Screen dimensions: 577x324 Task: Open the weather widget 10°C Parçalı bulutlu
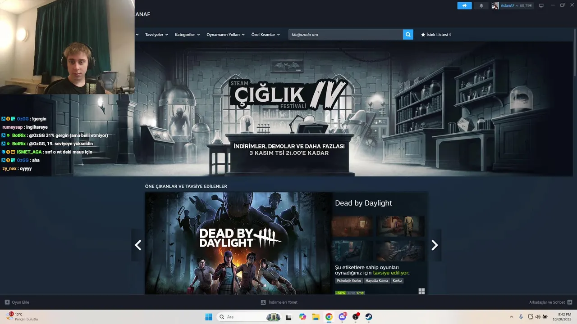23,317
